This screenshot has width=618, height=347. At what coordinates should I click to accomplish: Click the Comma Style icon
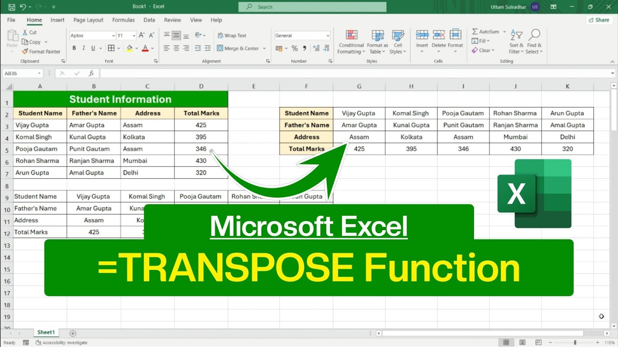305,48
